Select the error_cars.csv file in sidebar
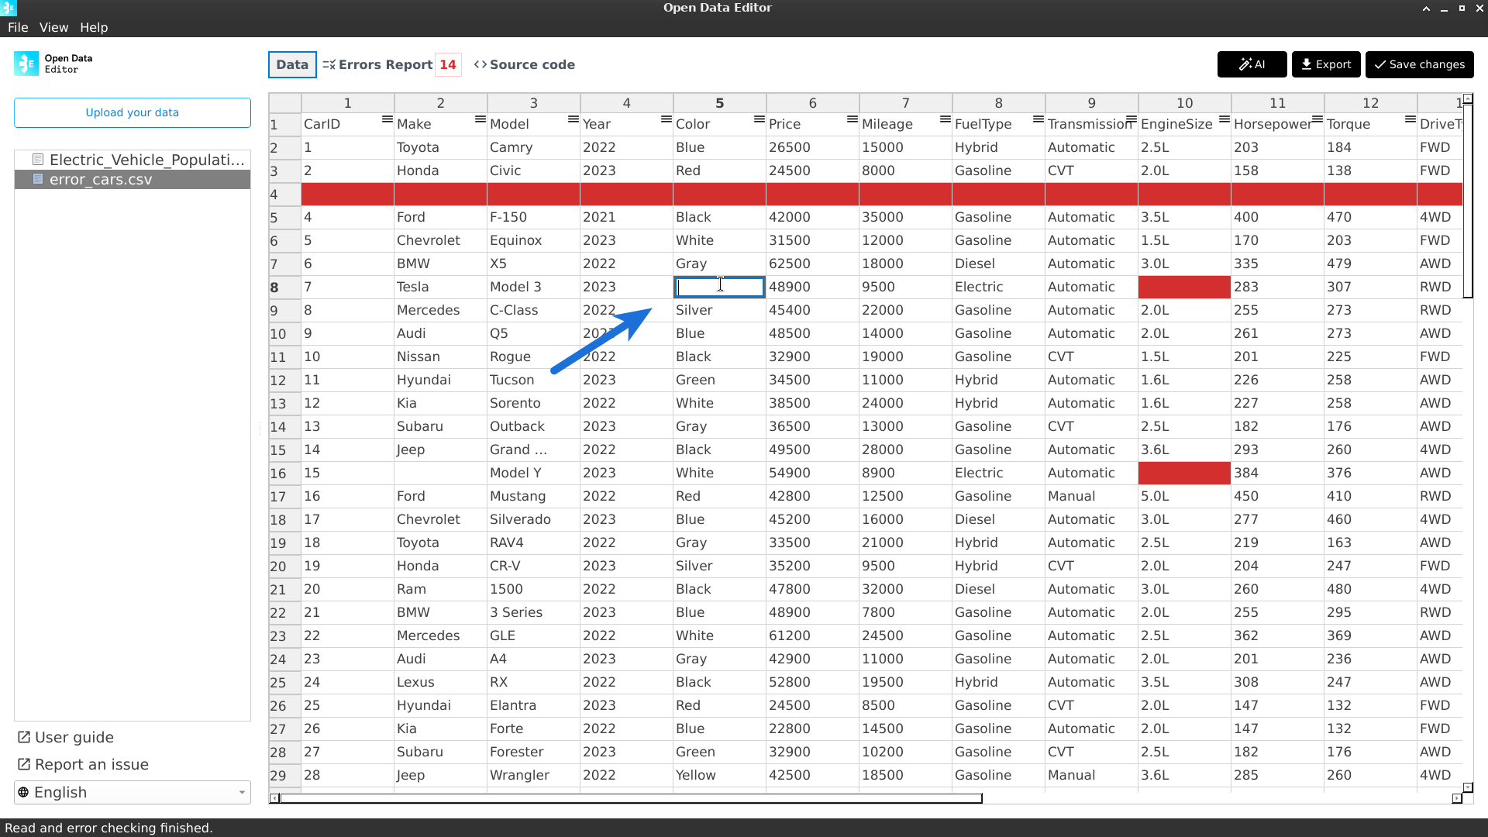Screen dimensions: 1488x837 coord(102,179)
